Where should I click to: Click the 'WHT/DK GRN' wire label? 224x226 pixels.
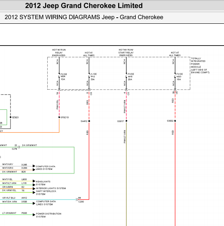[x=9, y=202]
